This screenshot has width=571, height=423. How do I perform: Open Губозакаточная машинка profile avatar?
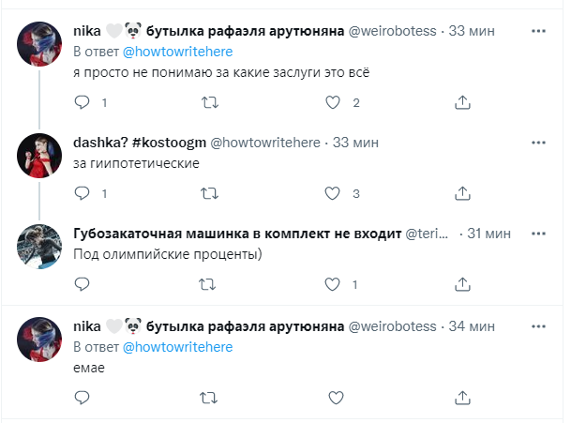pyautogui.click(x=40, y=246)
